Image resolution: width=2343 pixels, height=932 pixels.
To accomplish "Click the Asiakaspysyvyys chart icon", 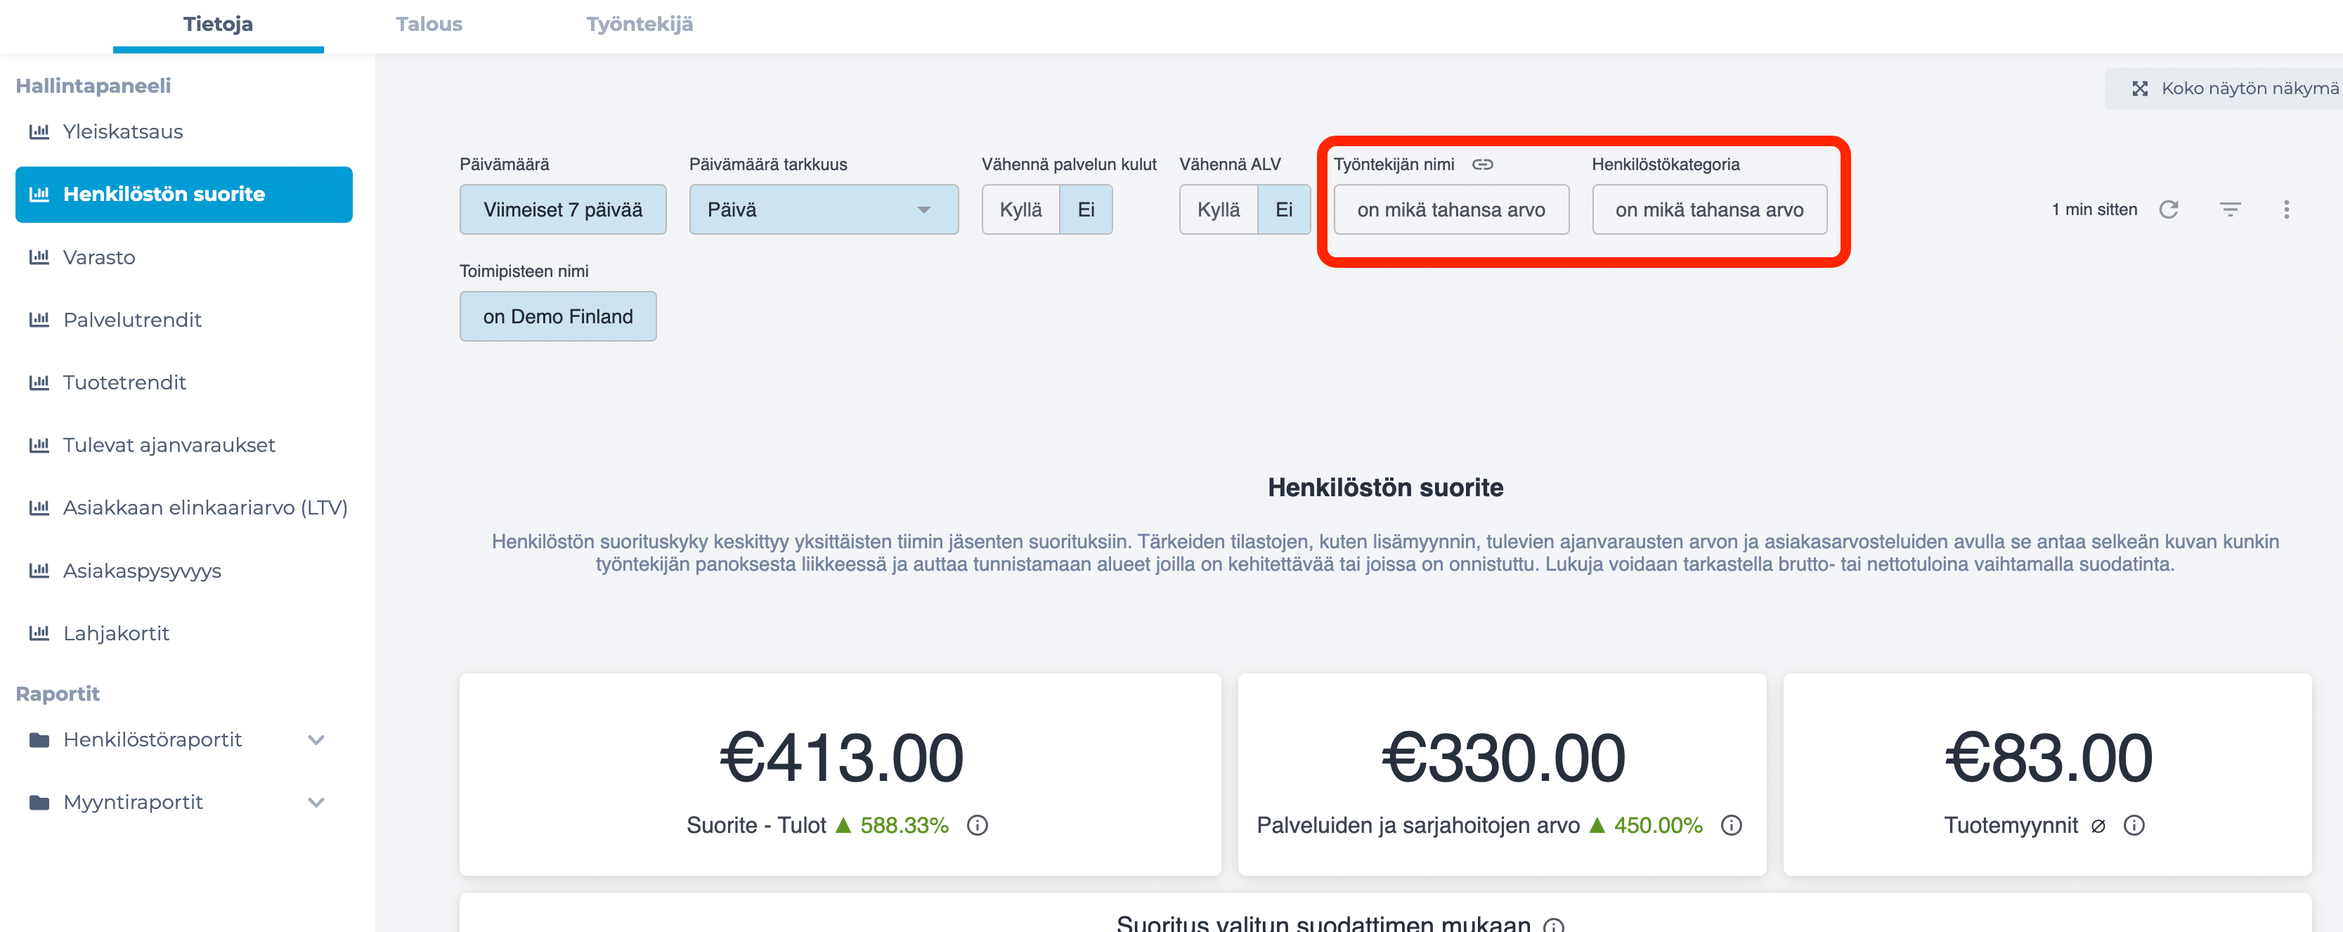I will pyautogui.click(x=39, y=571).
